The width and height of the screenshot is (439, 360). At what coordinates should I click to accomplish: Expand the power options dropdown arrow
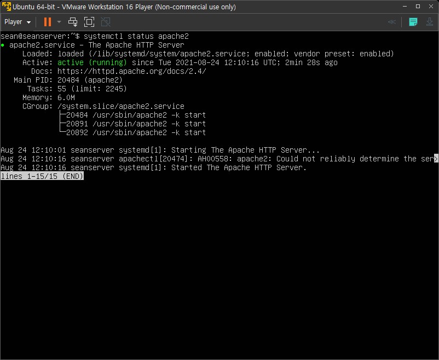click(x=59, y=22)
